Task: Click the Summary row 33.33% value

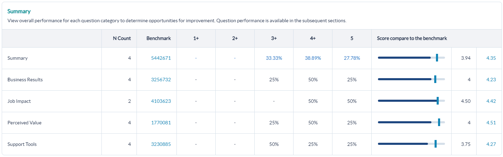Action: point(274,58)
